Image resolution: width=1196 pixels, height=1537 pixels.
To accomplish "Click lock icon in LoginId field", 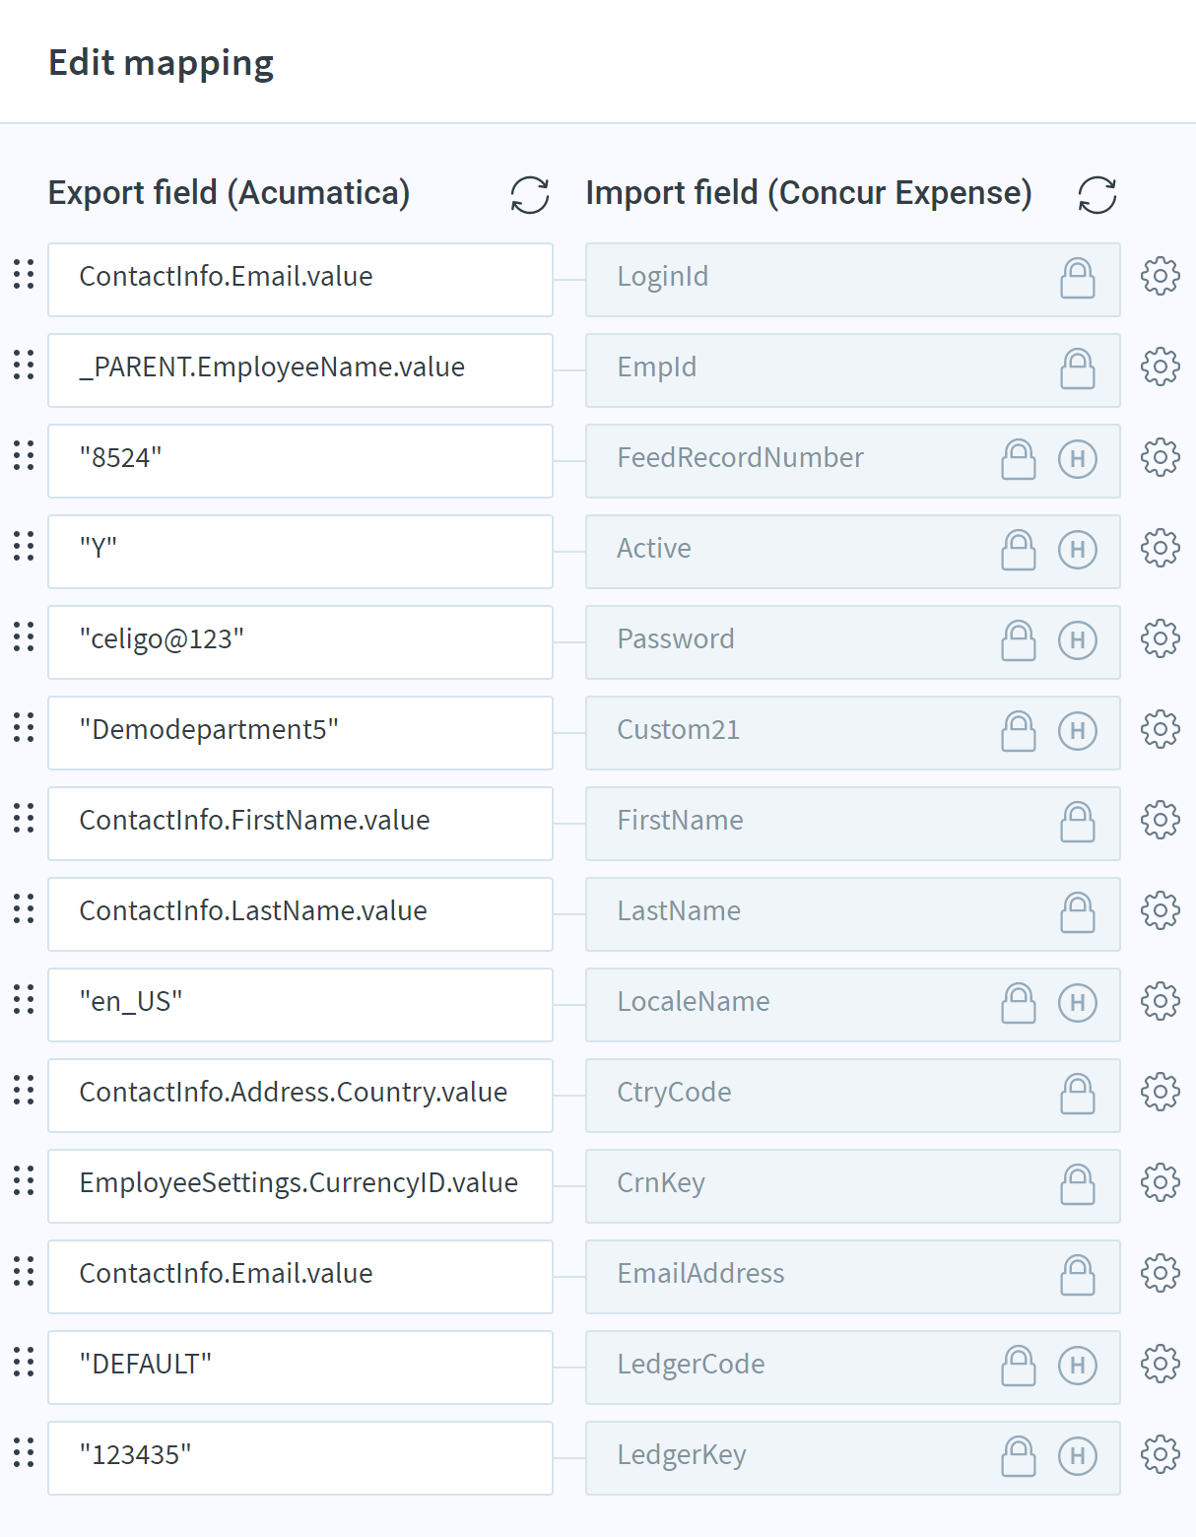I will pyautogui.click(x=1078, y=278).
